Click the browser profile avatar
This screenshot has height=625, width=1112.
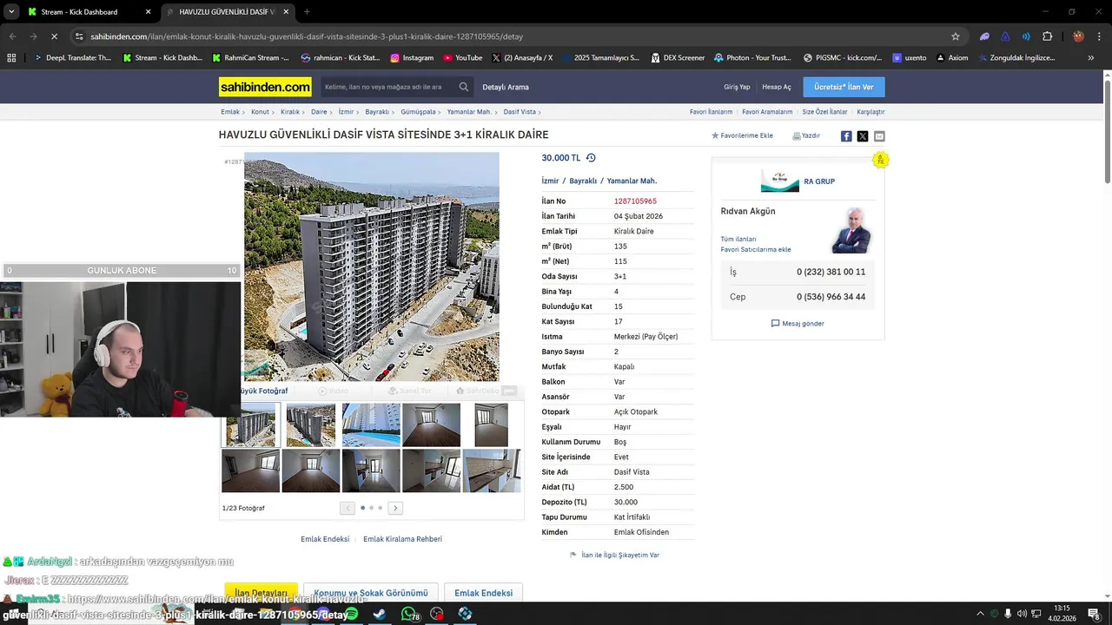pos(1078,36)
